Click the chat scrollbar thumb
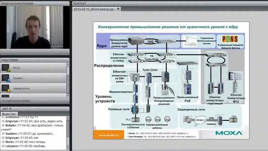The height and width of the screenshot is (151, 268). pos(68,142)
